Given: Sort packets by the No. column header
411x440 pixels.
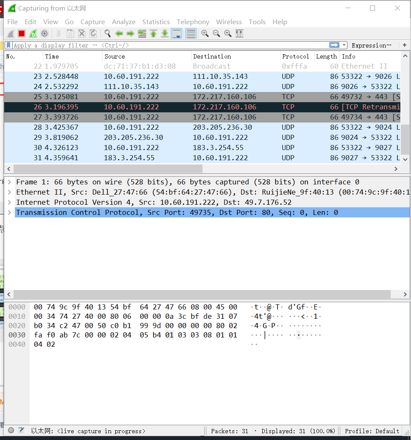Looking at the screenshot, I should click(24, 56).
